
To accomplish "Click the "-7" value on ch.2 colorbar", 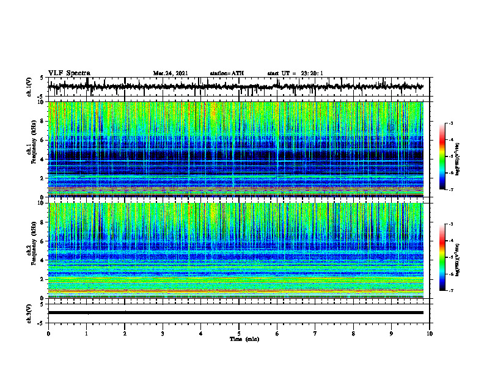I will tap(451, 290).
